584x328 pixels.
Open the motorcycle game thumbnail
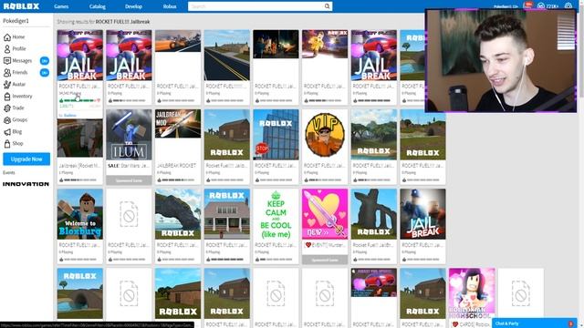point(178,41)
